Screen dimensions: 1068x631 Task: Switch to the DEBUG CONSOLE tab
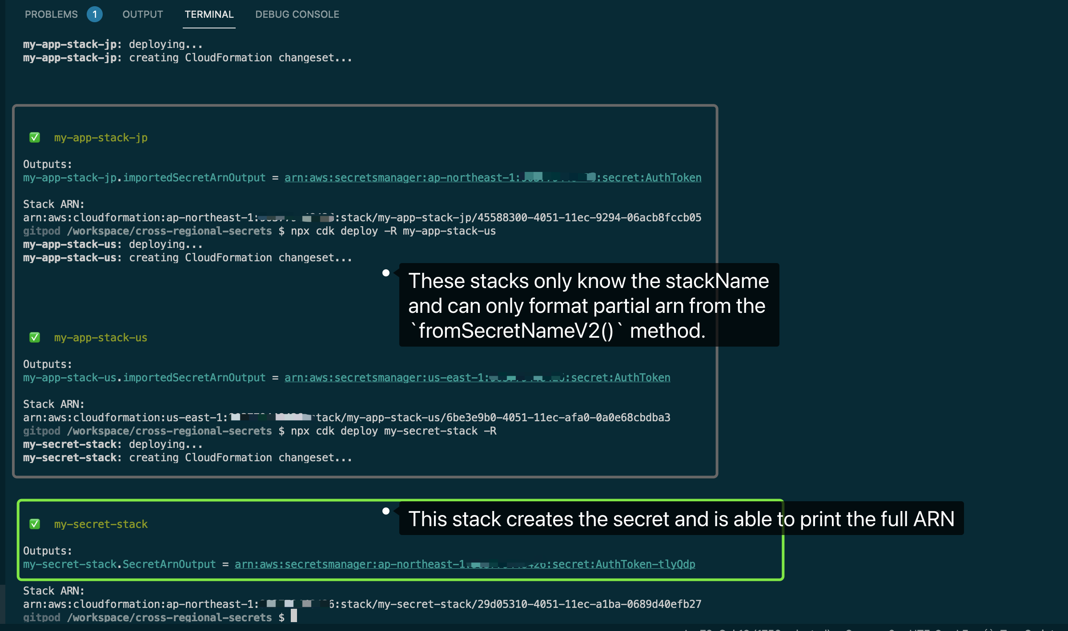[297, 14]
